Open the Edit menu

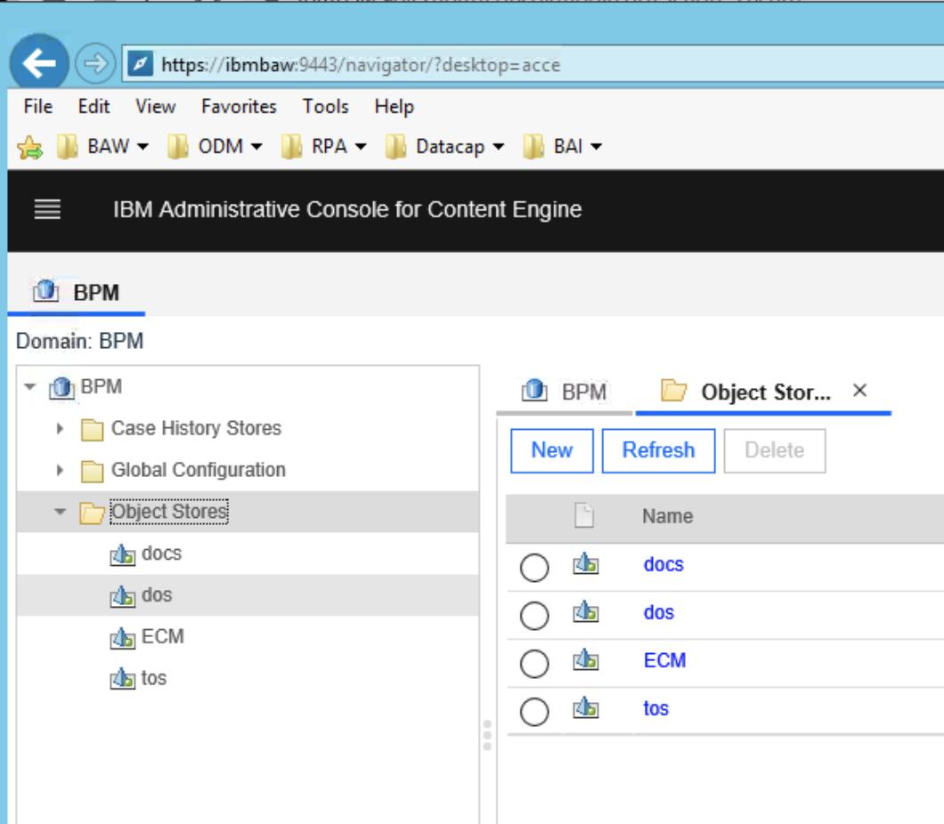point(94,107)
